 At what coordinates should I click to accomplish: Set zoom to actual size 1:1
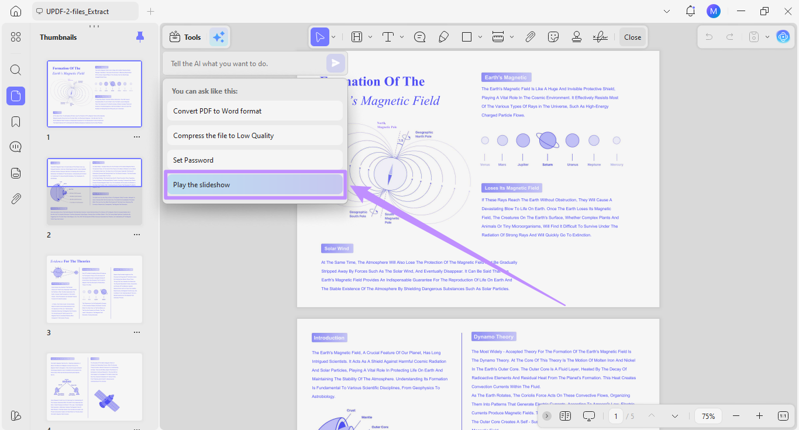[x=783, y=416]
